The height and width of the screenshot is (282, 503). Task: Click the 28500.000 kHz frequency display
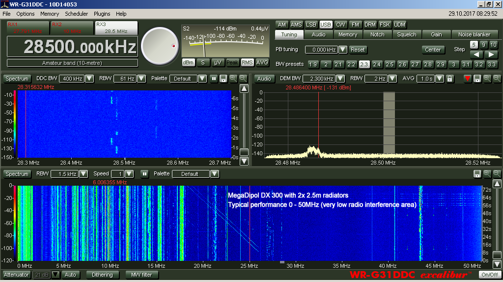pos(73,47)
